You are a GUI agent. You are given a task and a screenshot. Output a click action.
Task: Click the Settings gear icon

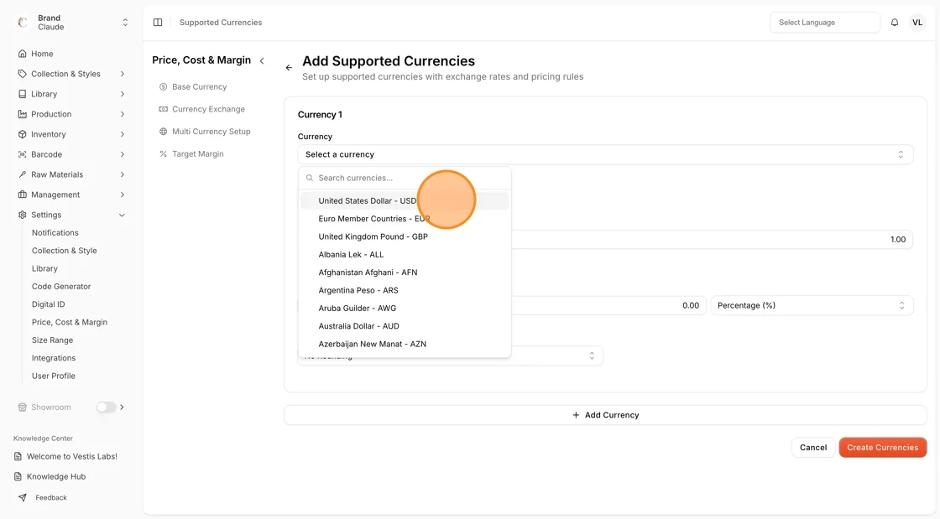tap(22, 215)
